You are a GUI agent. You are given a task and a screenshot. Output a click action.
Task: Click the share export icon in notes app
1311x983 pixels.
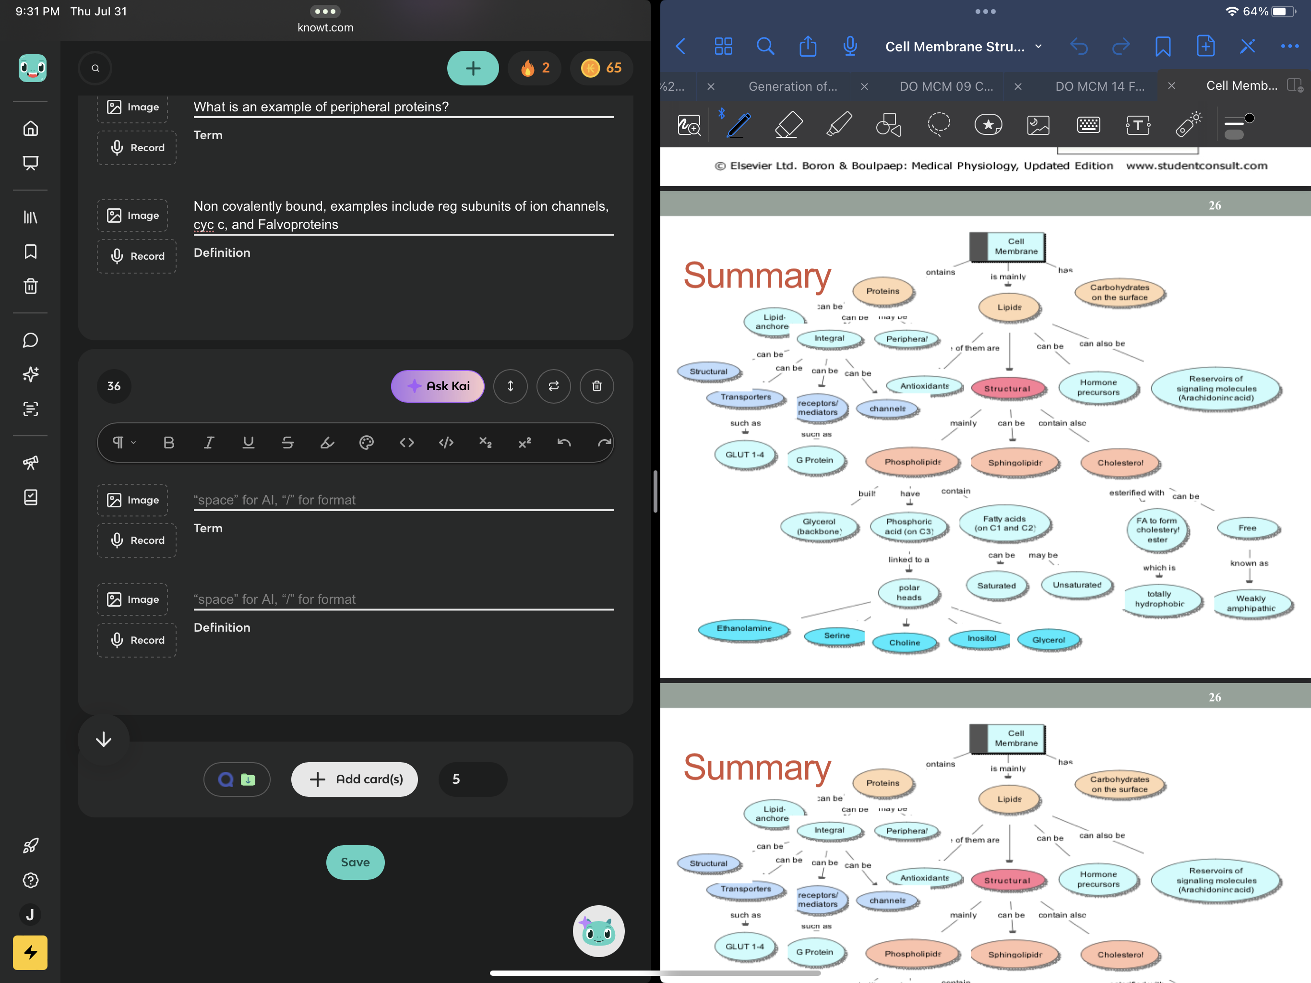click(x=808, y=46)
